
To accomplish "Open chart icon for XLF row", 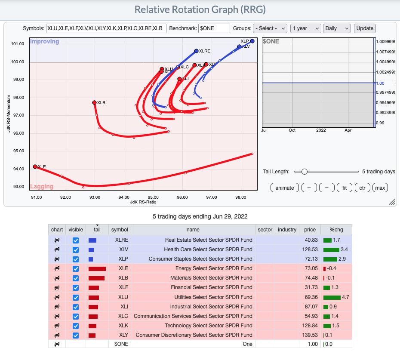I will [x=57, y=287].
